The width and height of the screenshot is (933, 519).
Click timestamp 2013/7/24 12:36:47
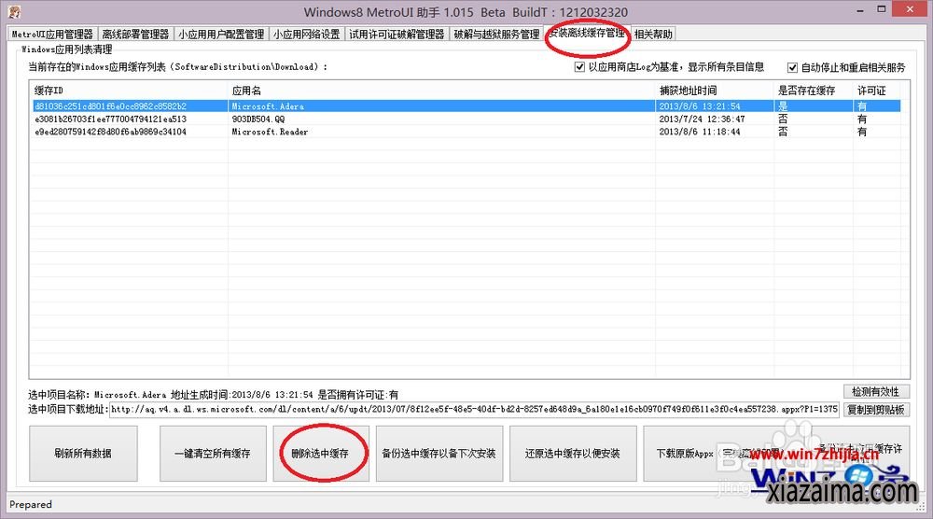pyautogui.click(x=702, y=119)
